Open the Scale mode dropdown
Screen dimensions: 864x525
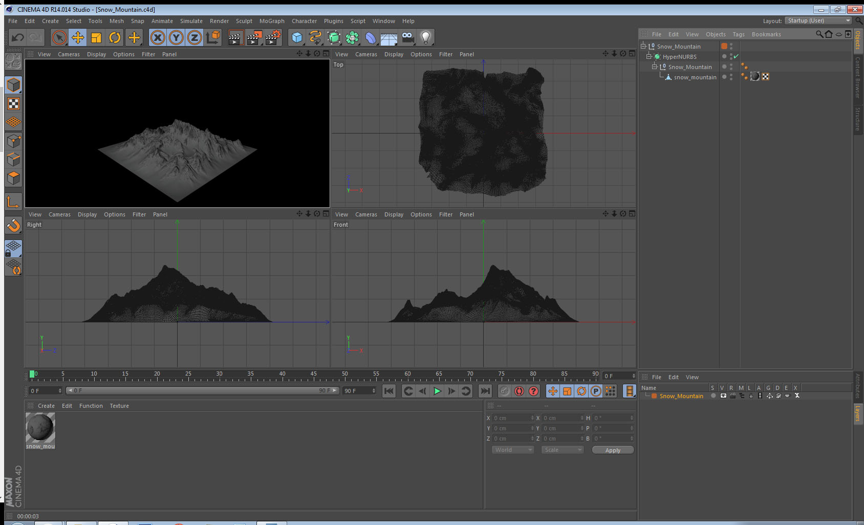click(x=563, y=450)
